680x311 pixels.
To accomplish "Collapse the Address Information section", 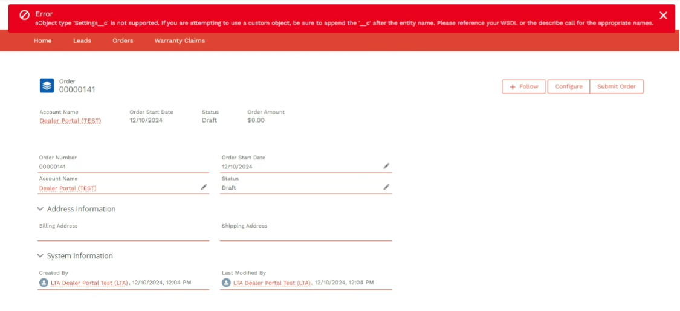I will [x=40, y=209].
